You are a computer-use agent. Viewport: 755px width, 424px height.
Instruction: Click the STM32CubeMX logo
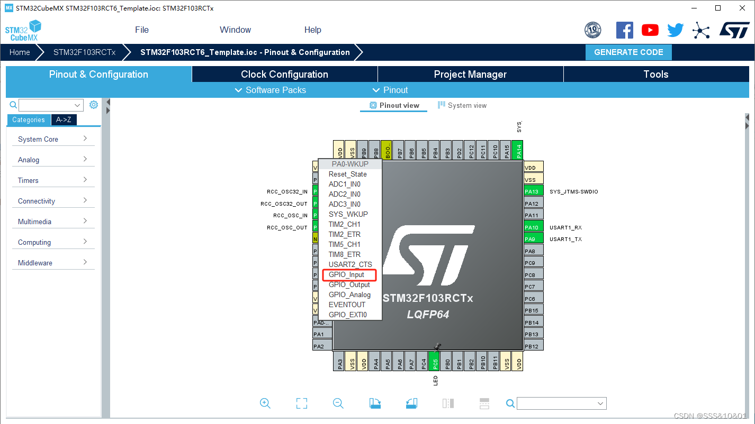tap(23, 31)
